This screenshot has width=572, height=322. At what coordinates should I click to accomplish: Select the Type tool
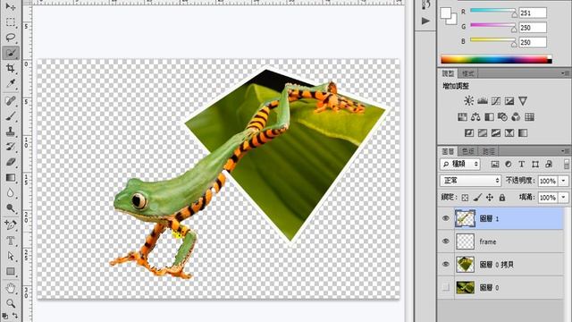[x=11, y=241]
